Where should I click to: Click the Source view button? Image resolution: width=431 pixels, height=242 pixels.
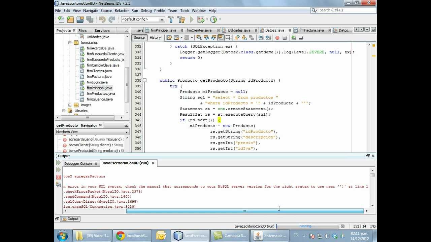(139, 38)
